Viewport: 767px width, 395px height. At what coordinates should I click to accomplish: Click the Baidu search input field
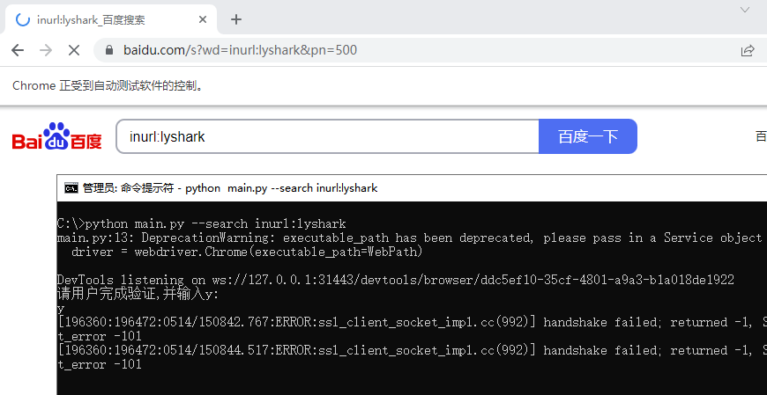[x=328, y=136]
